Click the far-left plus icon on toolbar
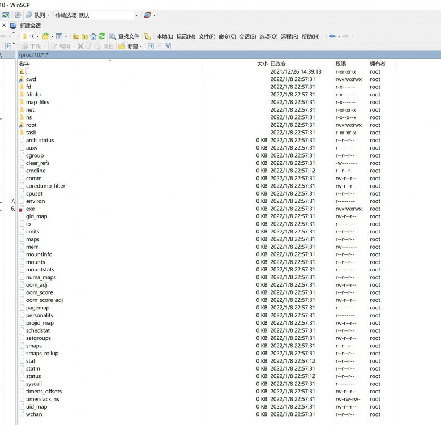This screenshot has height=425, width=441. pyautogui.click(x=8, y=46)
